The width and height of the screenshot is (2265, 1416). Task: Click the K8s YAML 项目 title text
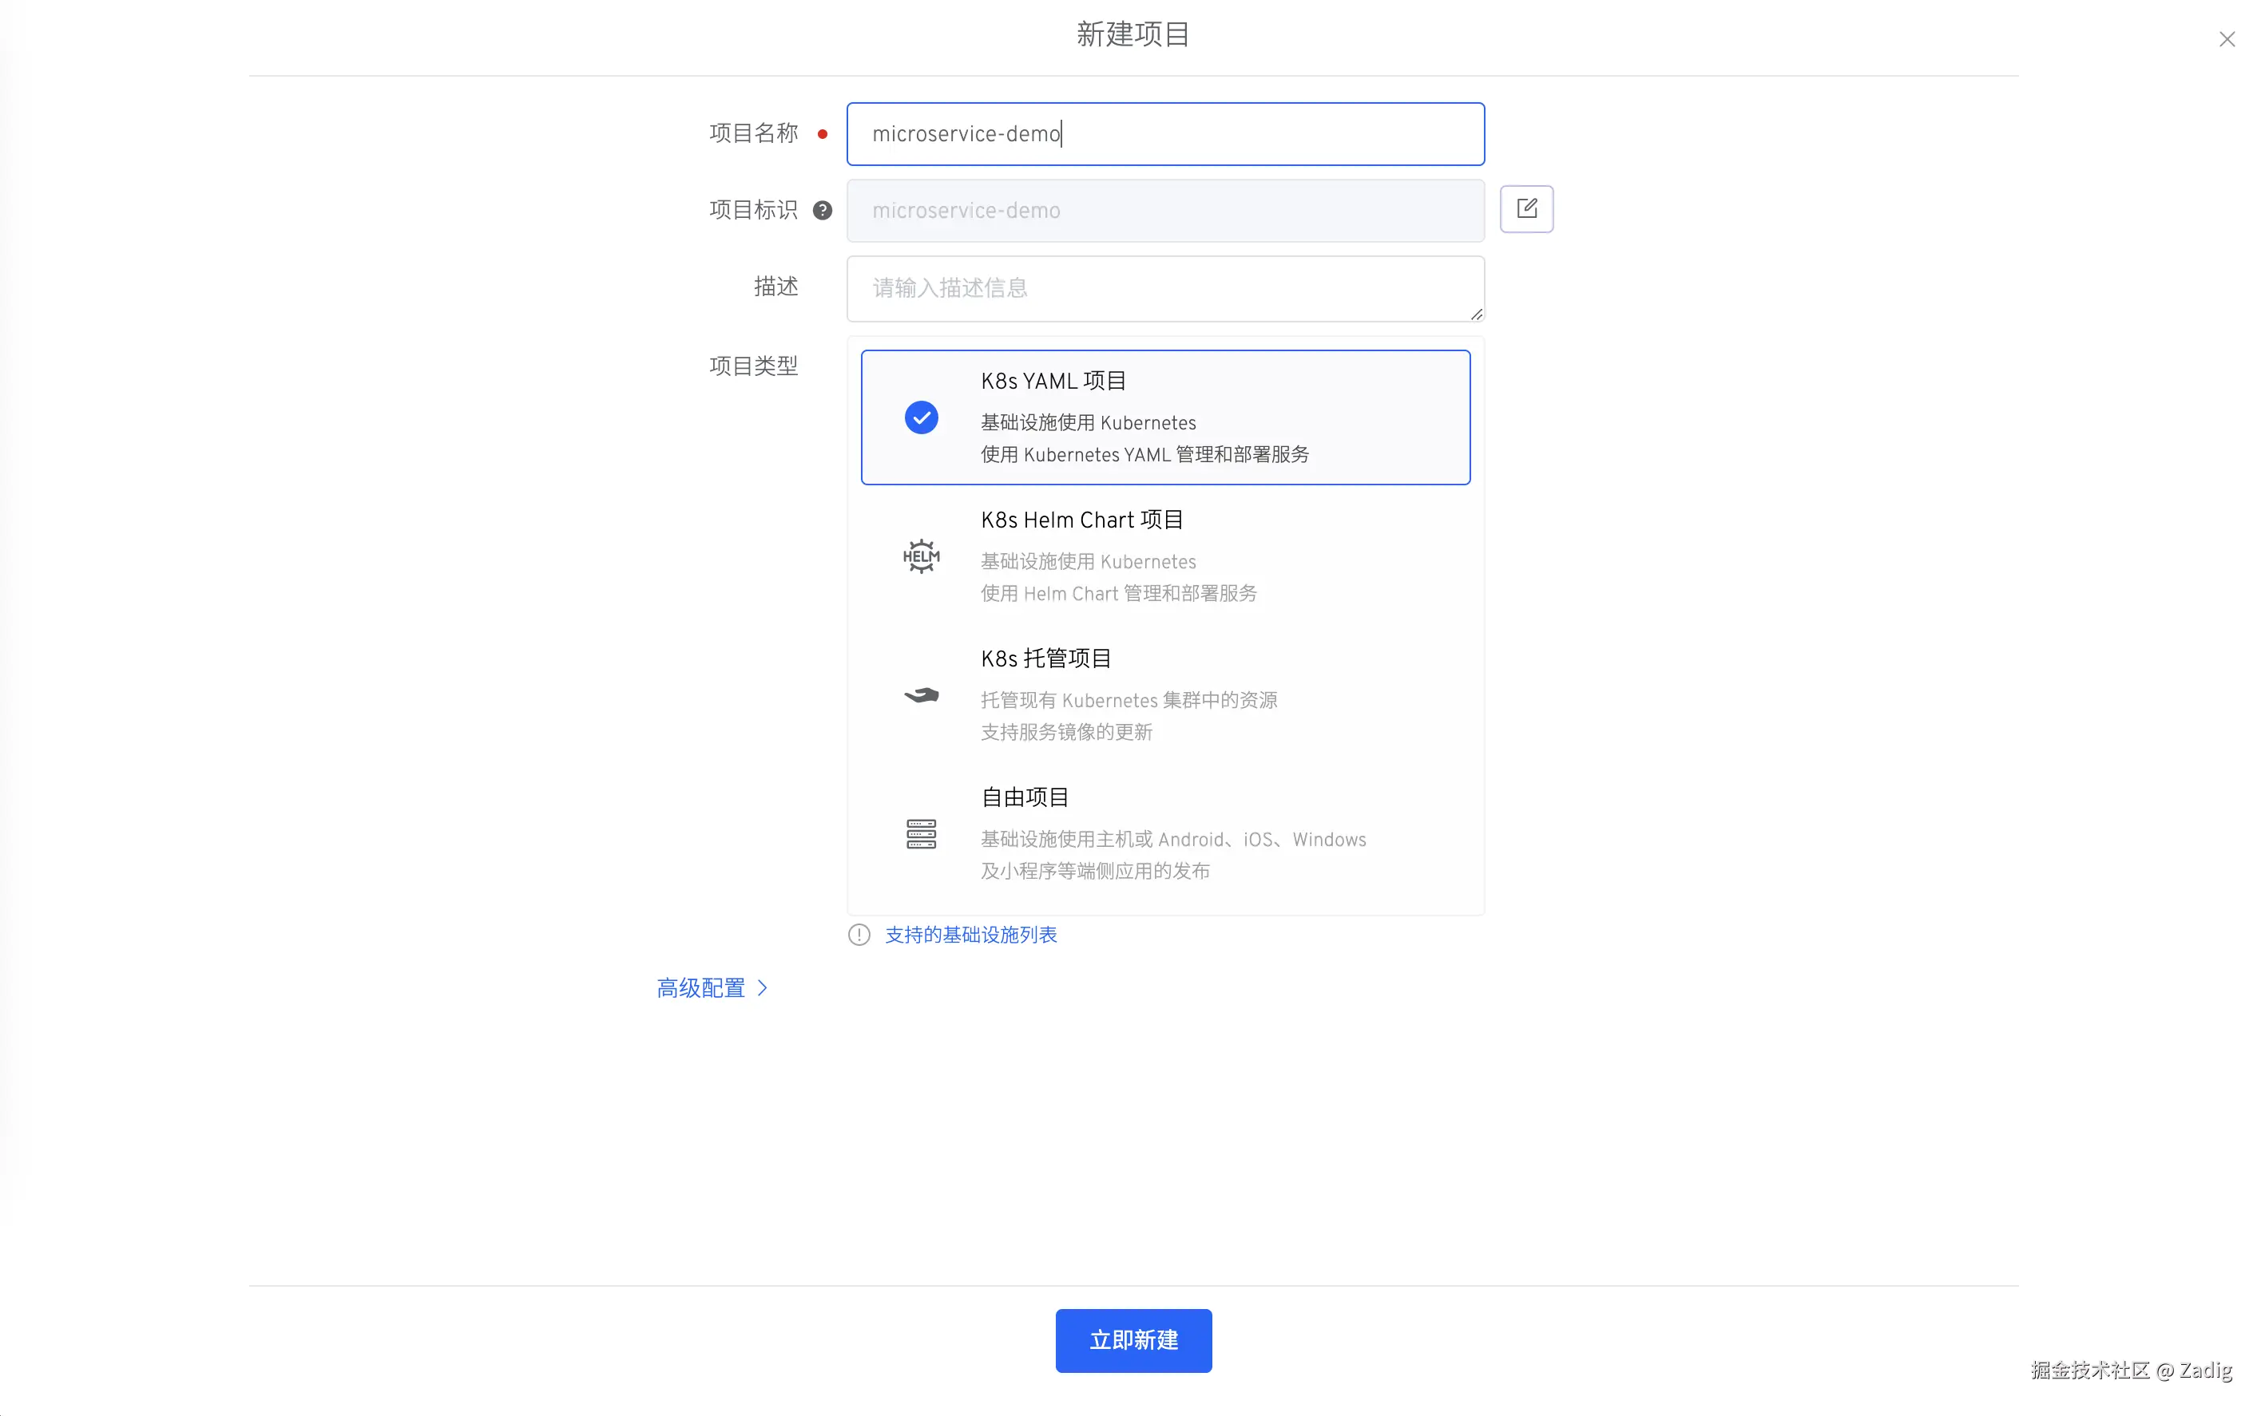[1053, 382]
